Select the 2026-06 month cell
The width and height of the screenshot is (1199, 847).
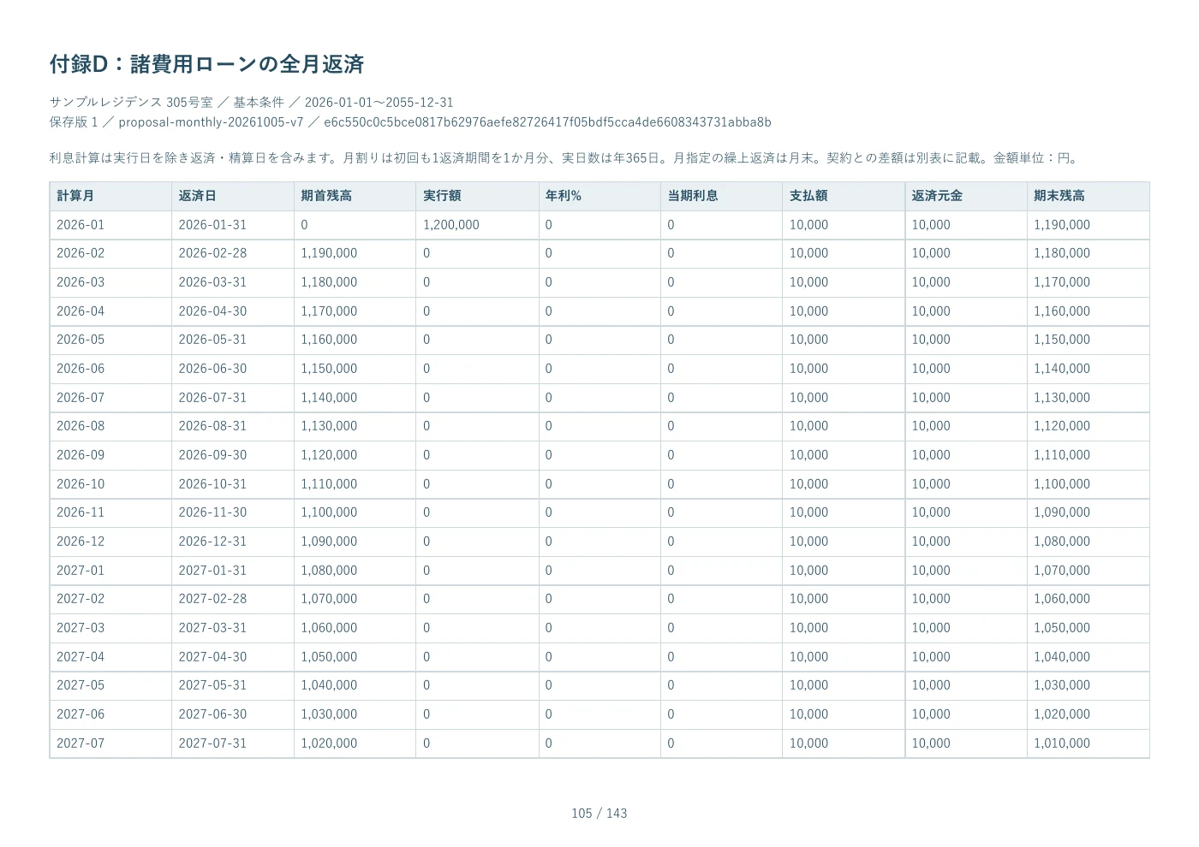pyautogui.click(x=110, y=369)
